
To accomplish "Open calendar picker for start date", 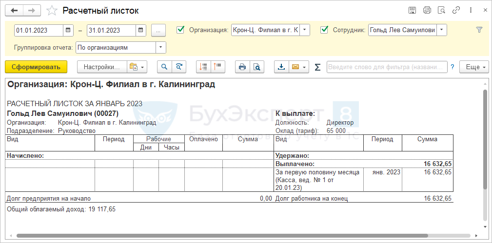I will click(68, 30).
